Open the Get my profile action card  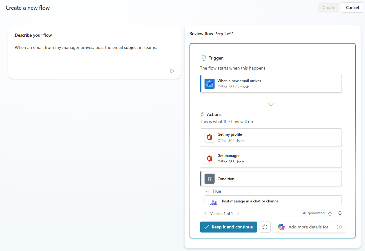(271, 137)
